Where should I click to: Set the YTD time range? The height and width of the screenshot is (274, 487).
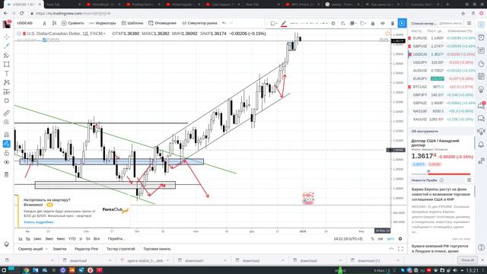point(72,239)
